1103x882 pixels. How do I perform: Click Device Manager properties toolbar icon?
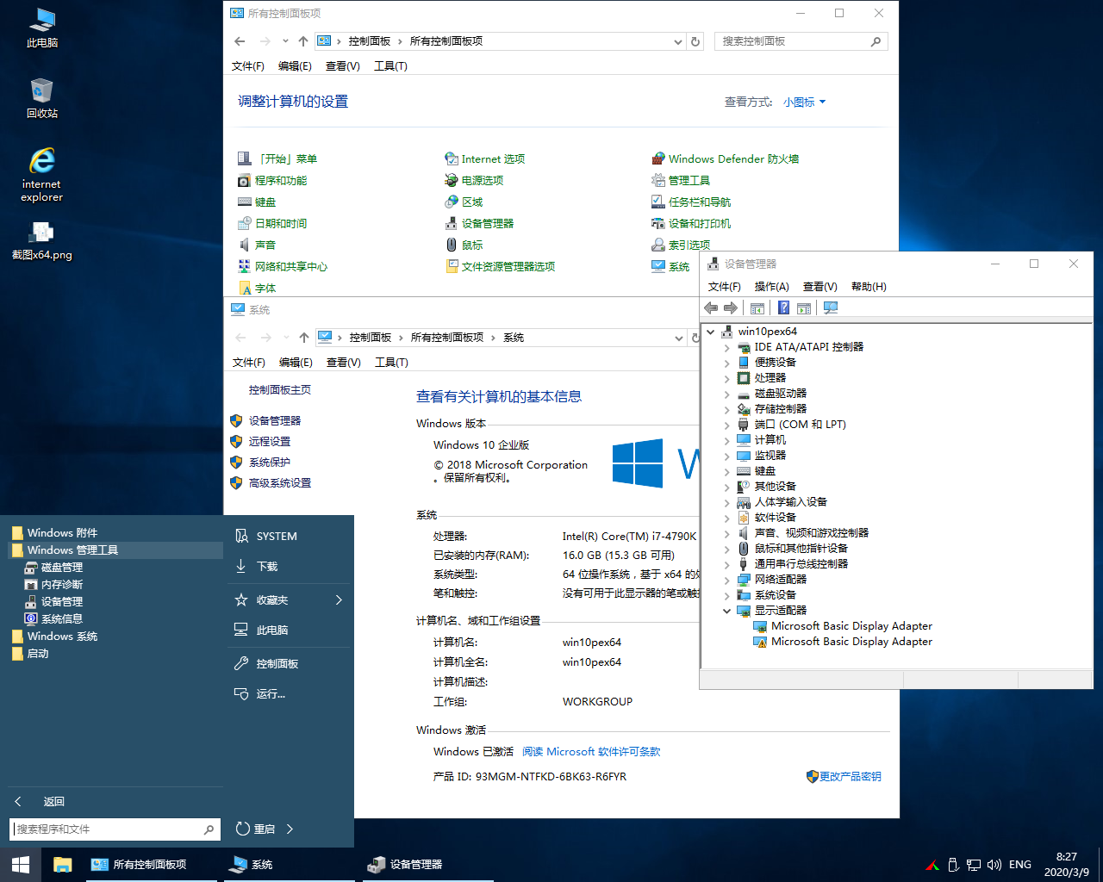point(757,307)
